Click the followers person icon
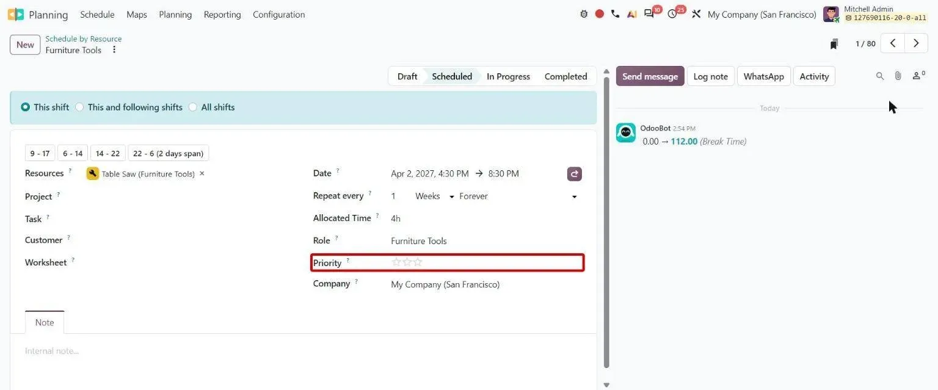The height and width of the screenshot is (390, 938). pyautogui.click(x=918, y=76)
